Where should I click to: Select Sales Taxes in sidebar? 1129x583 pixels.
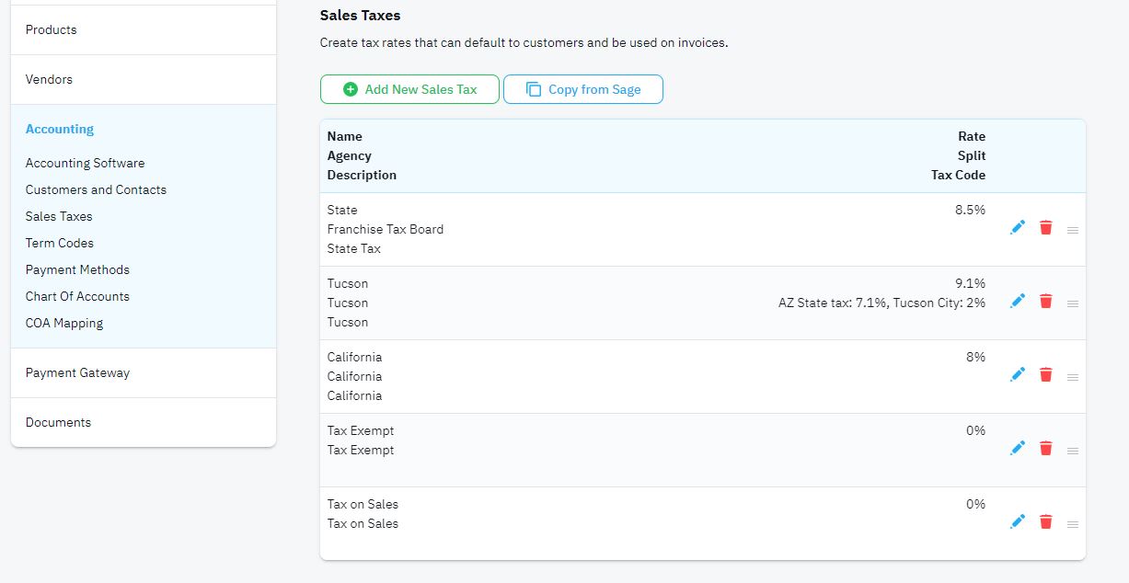coord(59,216)
